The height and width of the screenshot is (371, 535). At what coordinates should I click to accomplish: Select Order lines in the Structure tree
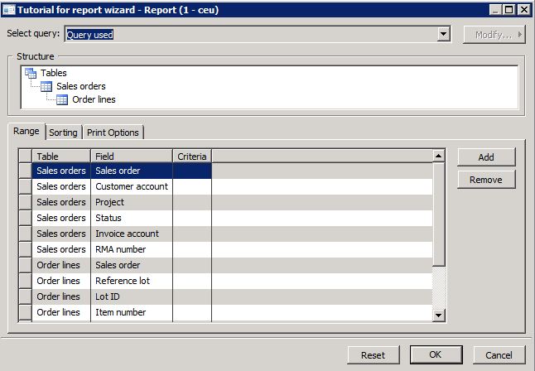(94, 99)
